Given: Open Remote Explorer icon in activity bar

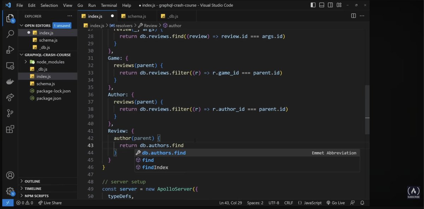Looking at the screenshot, I should (10, 66).
